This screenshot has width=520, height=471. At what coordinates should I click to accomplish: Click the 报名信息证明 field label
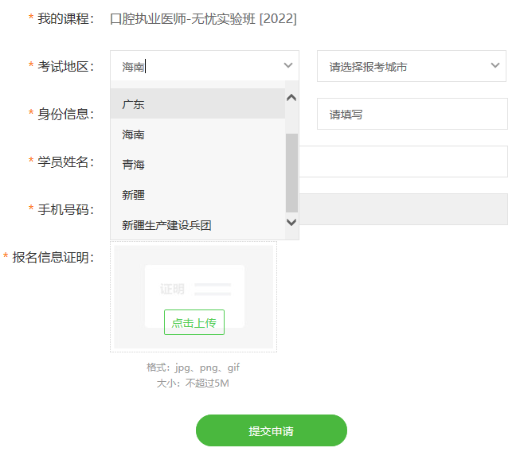[x=53, y=257]
